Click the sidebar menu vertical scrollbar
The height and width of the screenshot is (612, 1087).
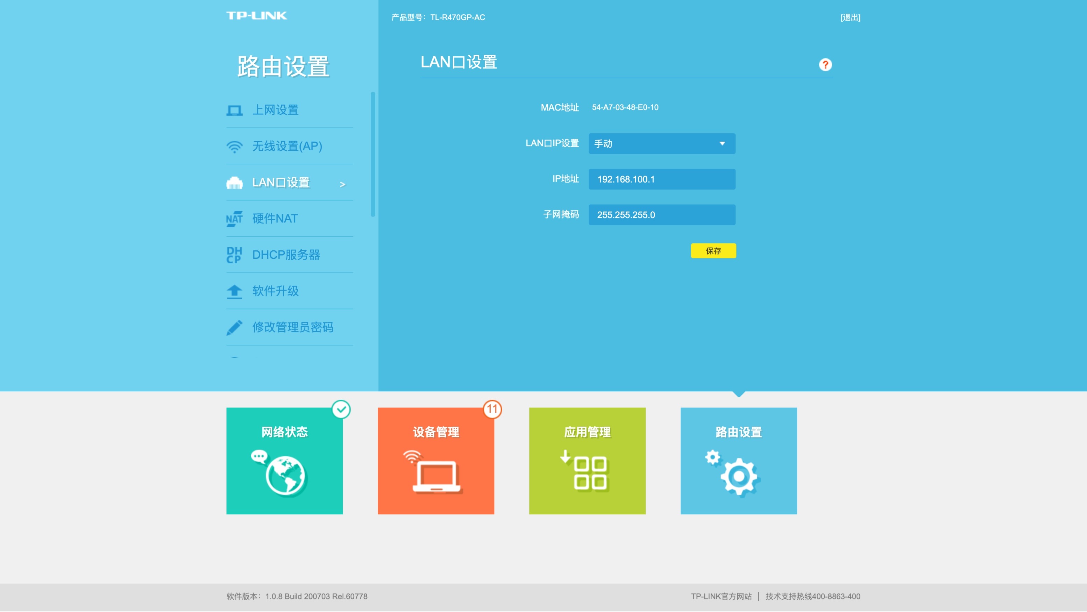[372, 154]
